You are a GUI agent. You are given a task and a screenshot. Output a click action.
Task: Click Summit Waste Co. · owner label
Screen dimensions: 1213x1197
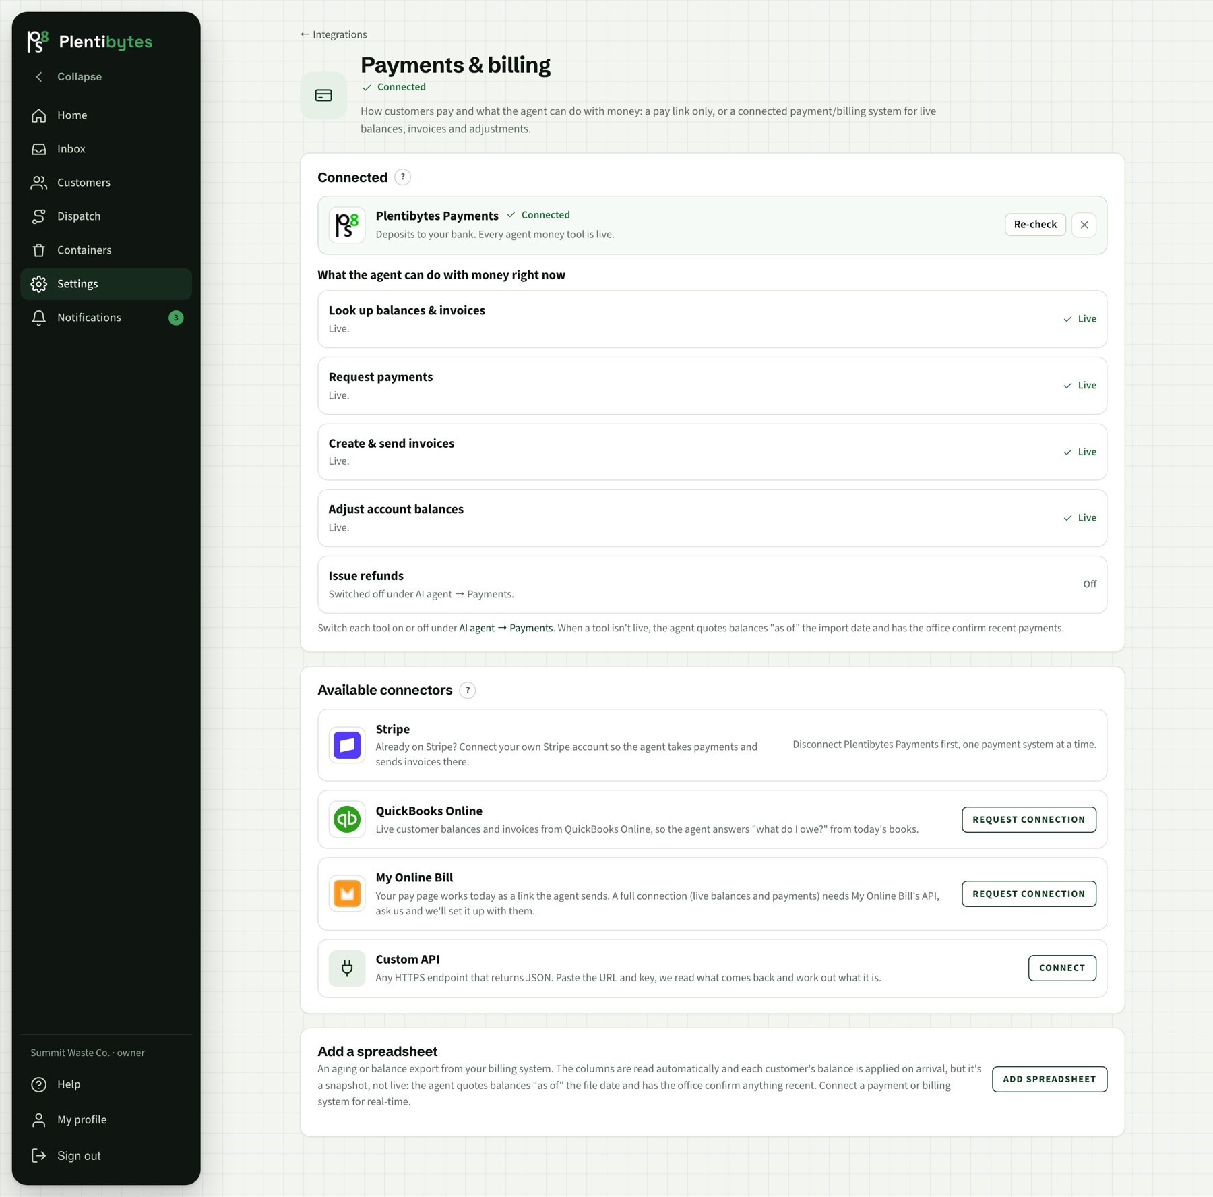[x=88, y=1053]
